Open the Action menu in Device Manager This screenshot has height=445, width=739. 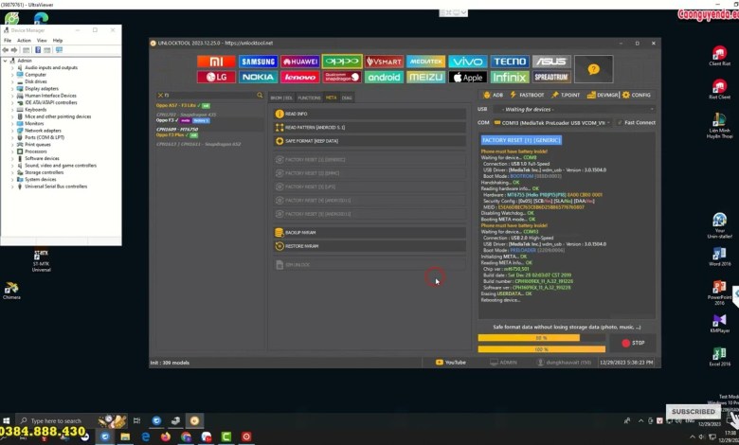pos(24,41)
